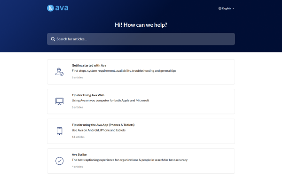This screenshot has width=282, height=176.
Task: Expand the English language dropdown chevron
Action: coord(233,8)
